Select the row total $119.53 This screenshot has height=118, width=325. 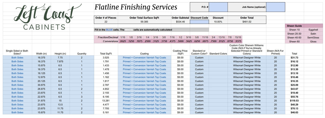coord(294,101)
